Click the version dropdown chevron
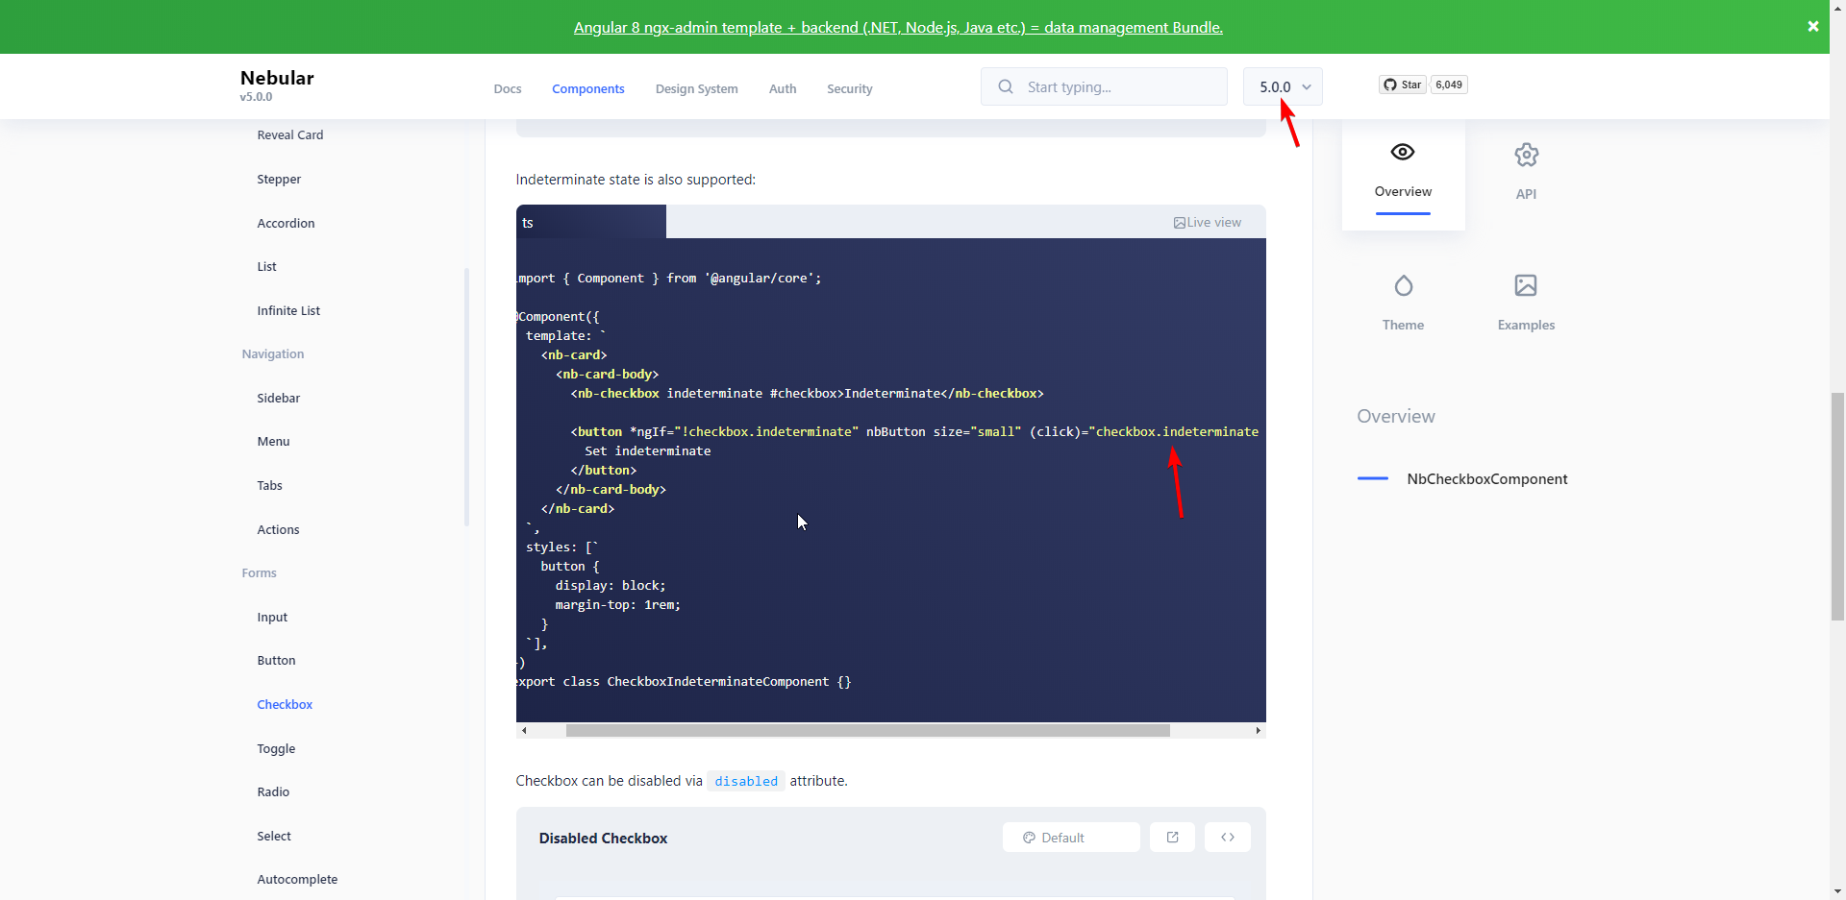This screenshot has width=1846, height=900. click(x=1307, y=87)
